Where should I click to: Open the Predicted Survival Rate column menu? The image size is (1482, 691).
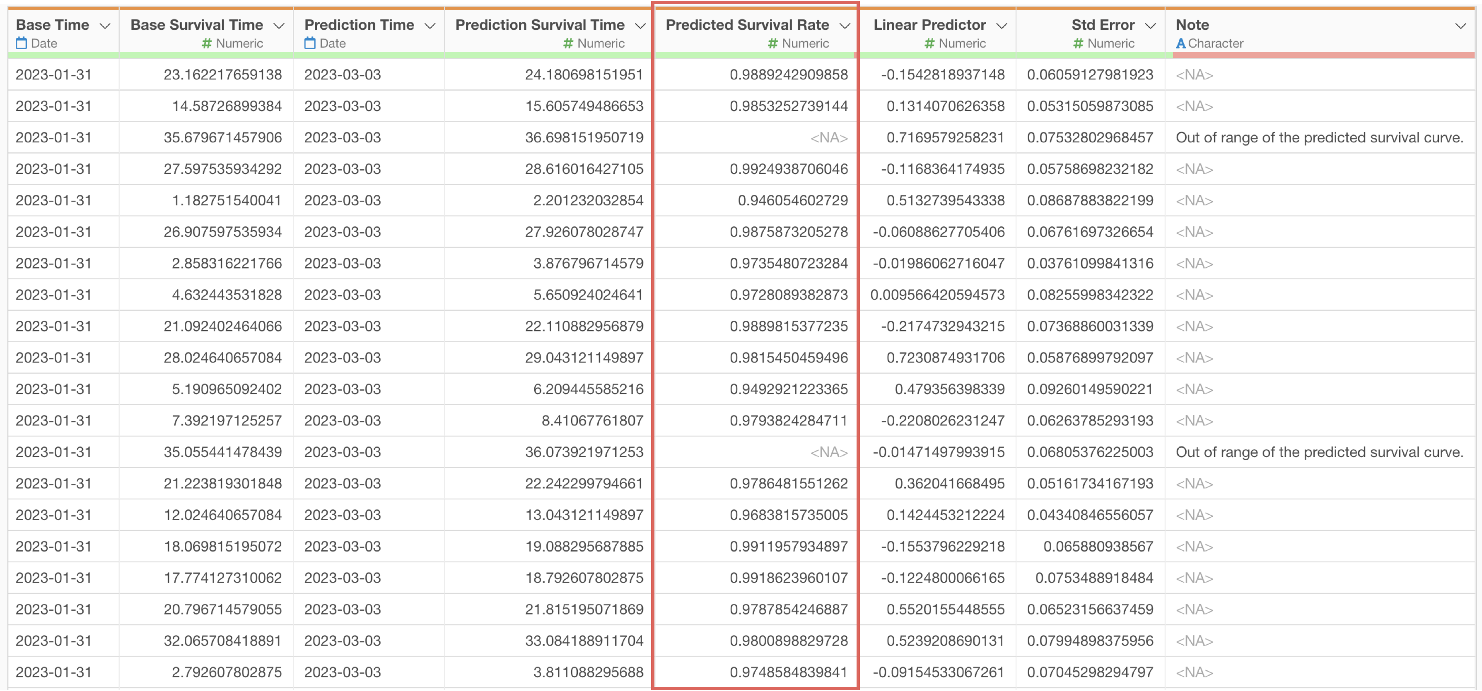click(x=845, y=26)
